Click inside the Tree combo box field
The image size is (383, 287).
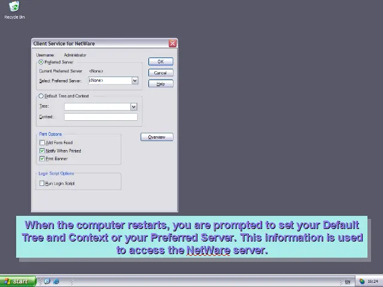(98, 106)
